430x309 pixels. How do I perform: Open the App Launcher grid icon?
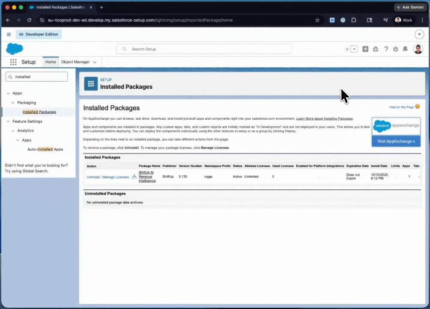coord(13,62)
